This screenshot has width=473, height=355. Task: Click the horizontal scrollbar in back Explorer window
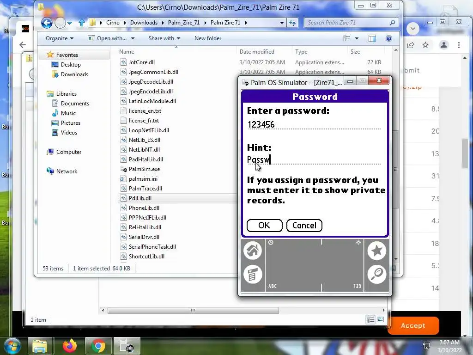point(193,310)
